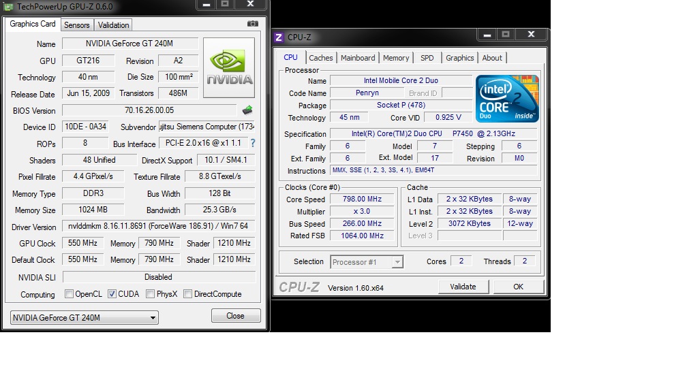Image resolution: width=687 pixels, height=386 pixels.
Task: Click the Package value Socket P (478)
Action: pos(401,105)
